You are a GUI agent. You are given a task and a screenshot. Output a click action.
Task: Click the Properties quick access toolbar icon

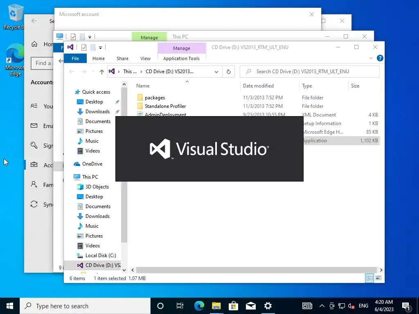pos(83,47)
